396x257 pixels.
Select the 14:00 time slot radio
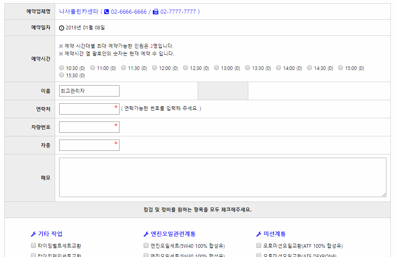pyautogui.click(x=278, y=68)
